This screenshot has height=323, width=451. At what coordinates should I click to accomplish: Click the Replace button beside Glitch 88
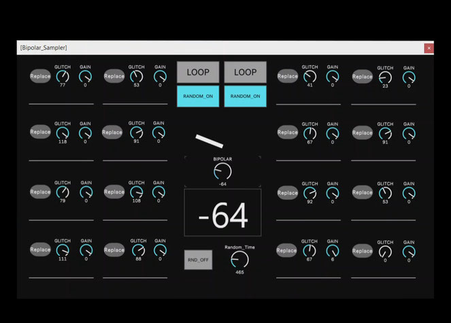(x=114, y=250)
